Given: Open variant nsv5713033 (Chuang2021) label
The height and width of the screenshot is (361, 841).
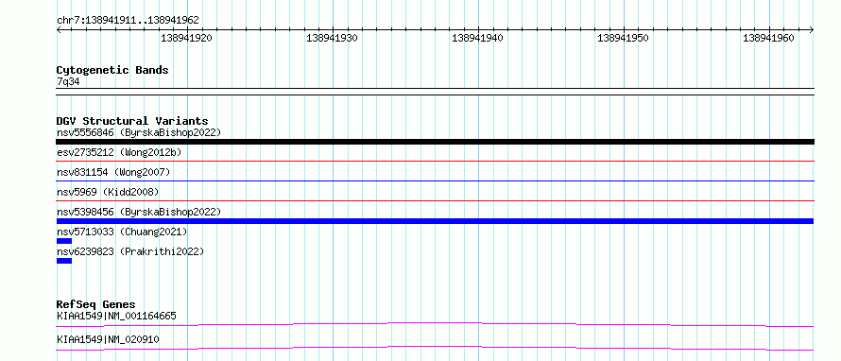Looking at the screenshot, I should [x=122, y=232].
